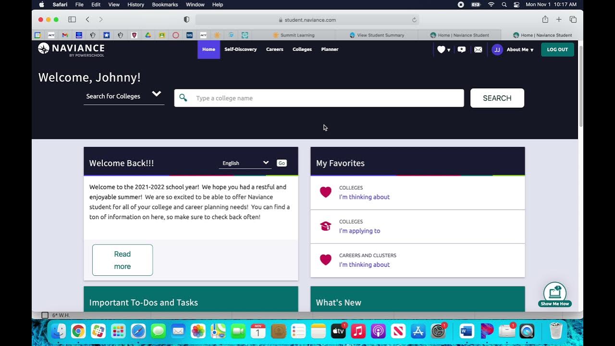The width and height of the screenshot is (615, 346).
Task: Open macOS Control Center in menu bar
Action: [x=517, y=4]
